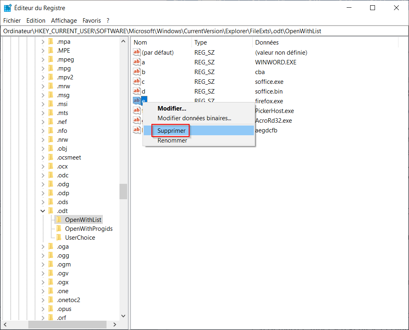Screen dimensions: 409x330
Task: Click the PickerHost.exe data cell
Action: pos(275,111)
